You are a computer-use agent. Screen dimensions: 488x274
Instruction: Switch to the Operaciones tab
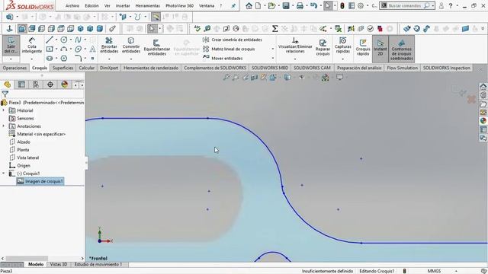pyautogui.click(x=14, y=68)
